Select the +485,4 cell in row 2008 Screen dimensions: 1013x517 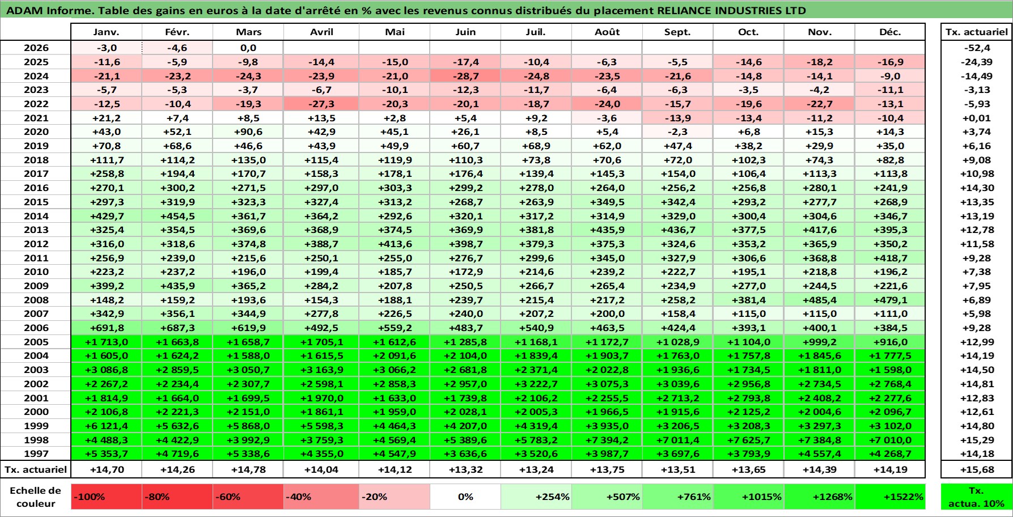819,300
